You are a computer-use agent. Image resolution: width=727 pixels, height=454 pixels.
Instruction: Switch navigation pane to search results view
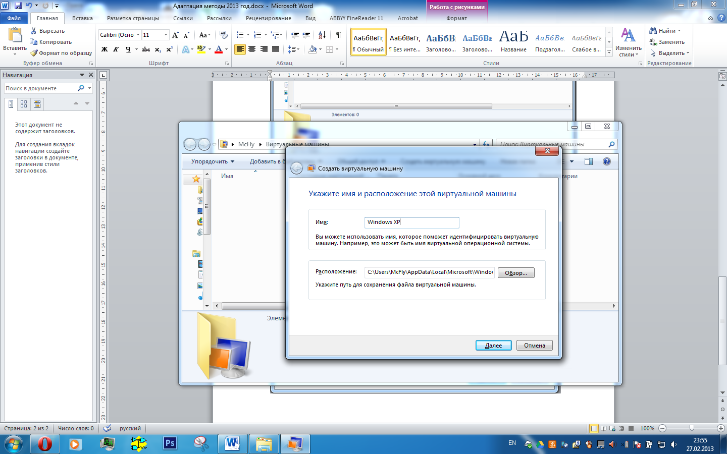37,104
